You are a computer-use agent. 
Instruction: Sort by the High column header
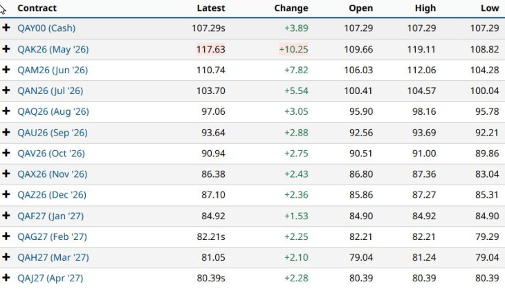point(425,8)
